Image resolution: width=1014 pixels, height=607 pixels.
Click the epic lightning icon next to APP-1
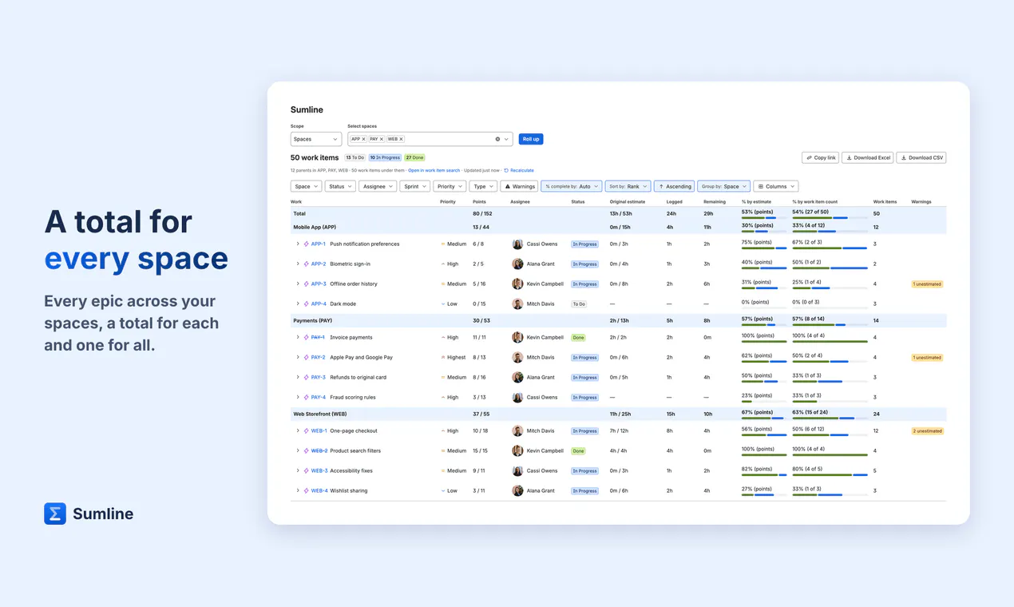(307, 244)
